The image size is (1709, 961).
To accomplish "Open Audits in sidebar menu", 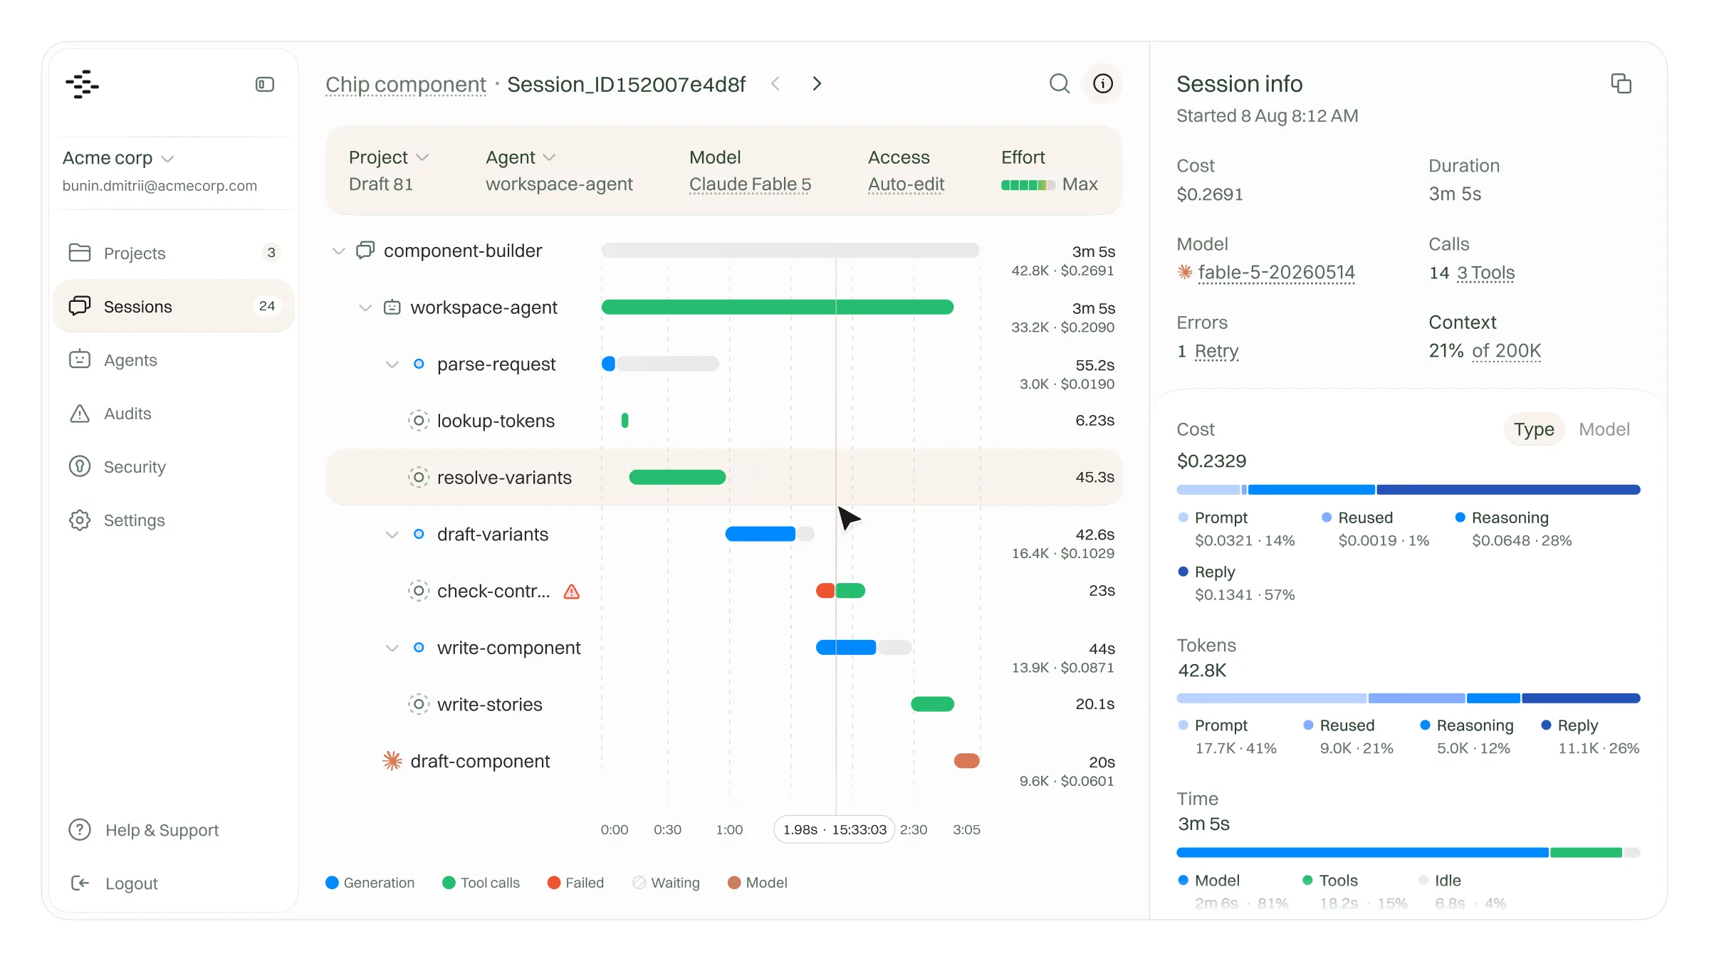I will tap(174, 413).
